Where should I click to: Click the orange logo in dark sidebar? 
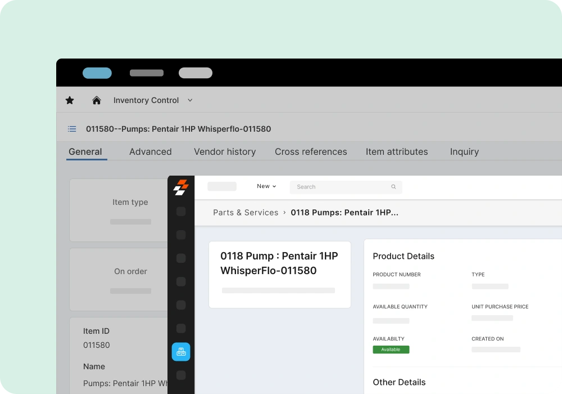click(181, 187)
